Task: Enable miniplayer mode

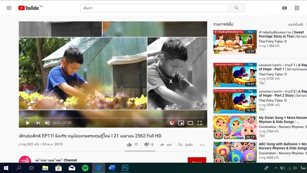Action: coord(181,123)
